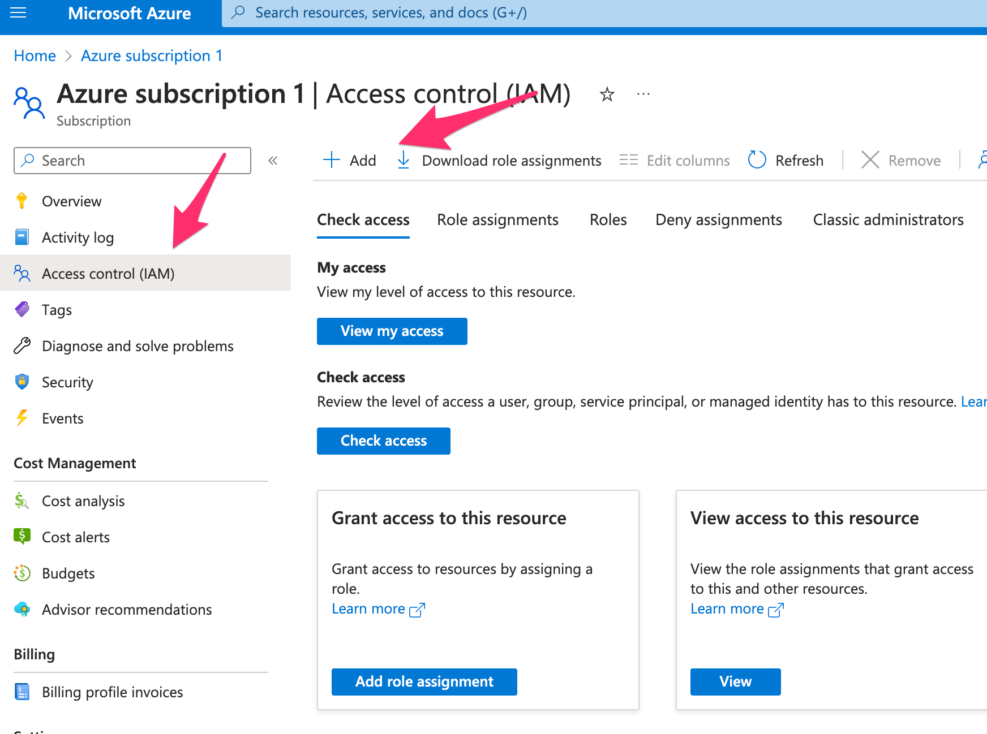
Task: Open Billing profile invoices
Action: point(145,692)
